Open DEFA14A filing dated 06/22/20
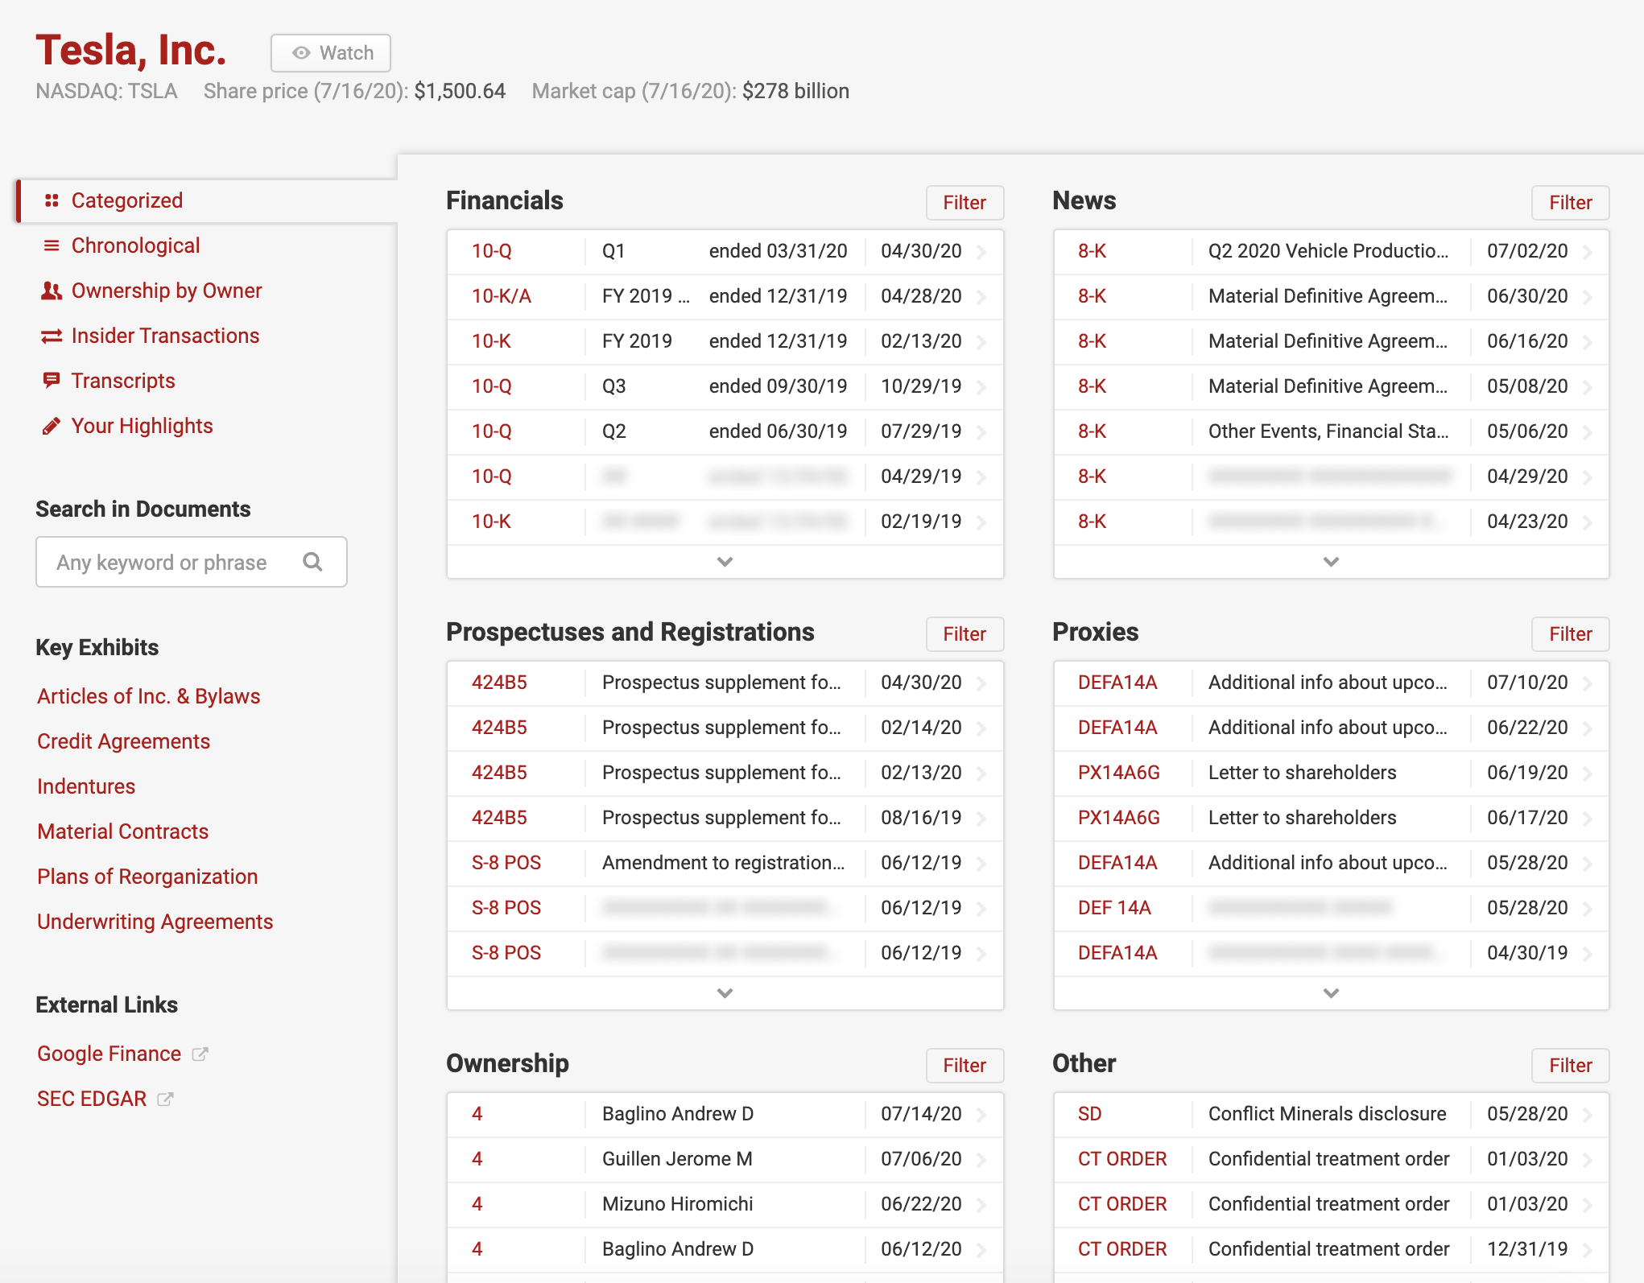Image resolution: width=1644 pixels, height=1283 pixels. pos(1331,728)
